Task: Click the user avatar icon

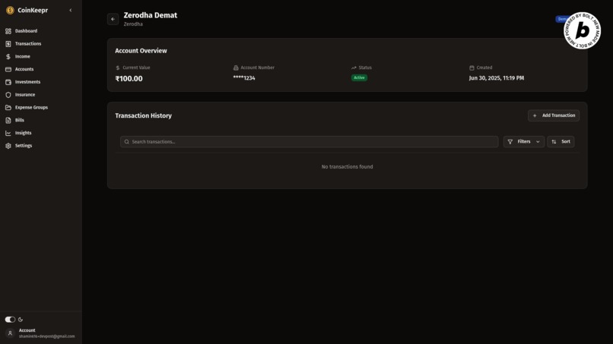Action: click(x=10, y=333)
